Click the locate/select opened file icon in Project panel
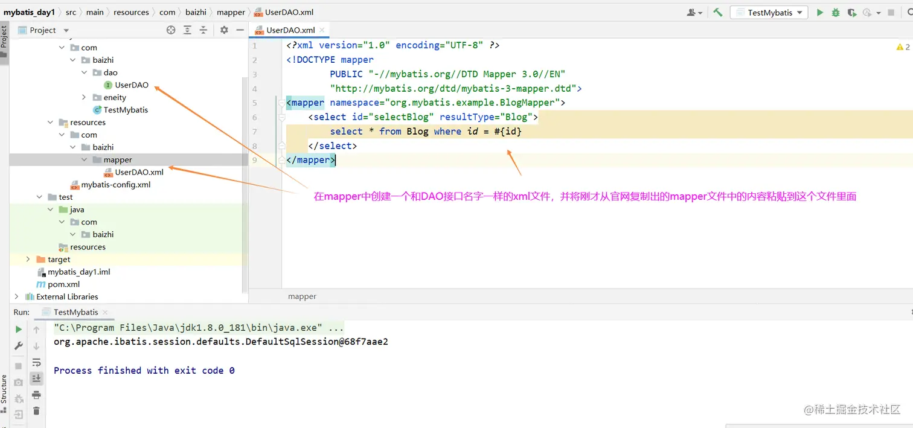Viewport: 913px width, 428px height. 171,30
